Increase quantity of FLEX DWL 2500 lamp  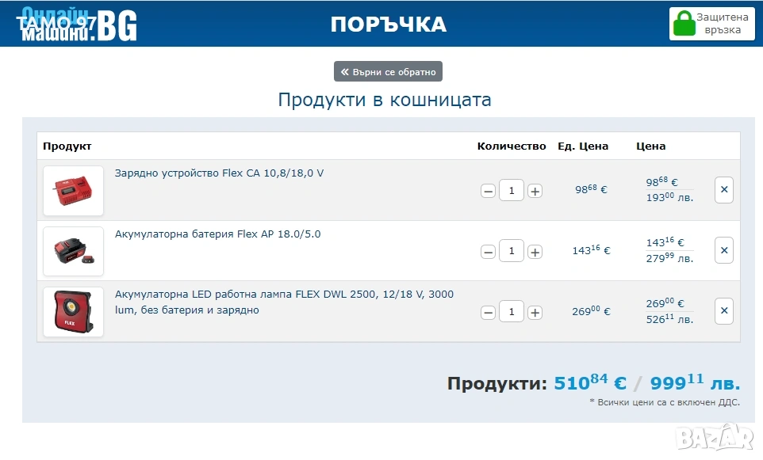tap(535, 313)
